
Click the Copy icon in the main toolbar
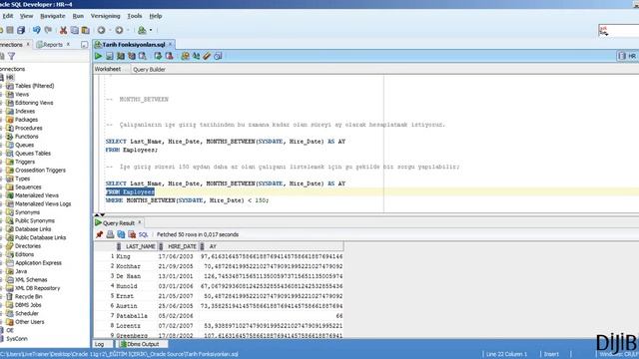[x=75, y=30]
